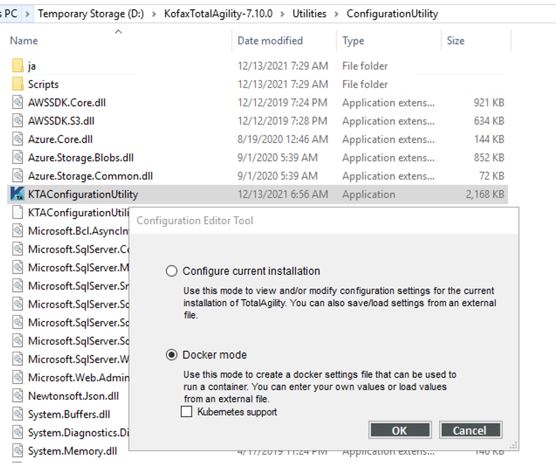The height and width of the screenshot is (463, 556).
Task: Sort files by Type column header
Action: coord(354,41)
